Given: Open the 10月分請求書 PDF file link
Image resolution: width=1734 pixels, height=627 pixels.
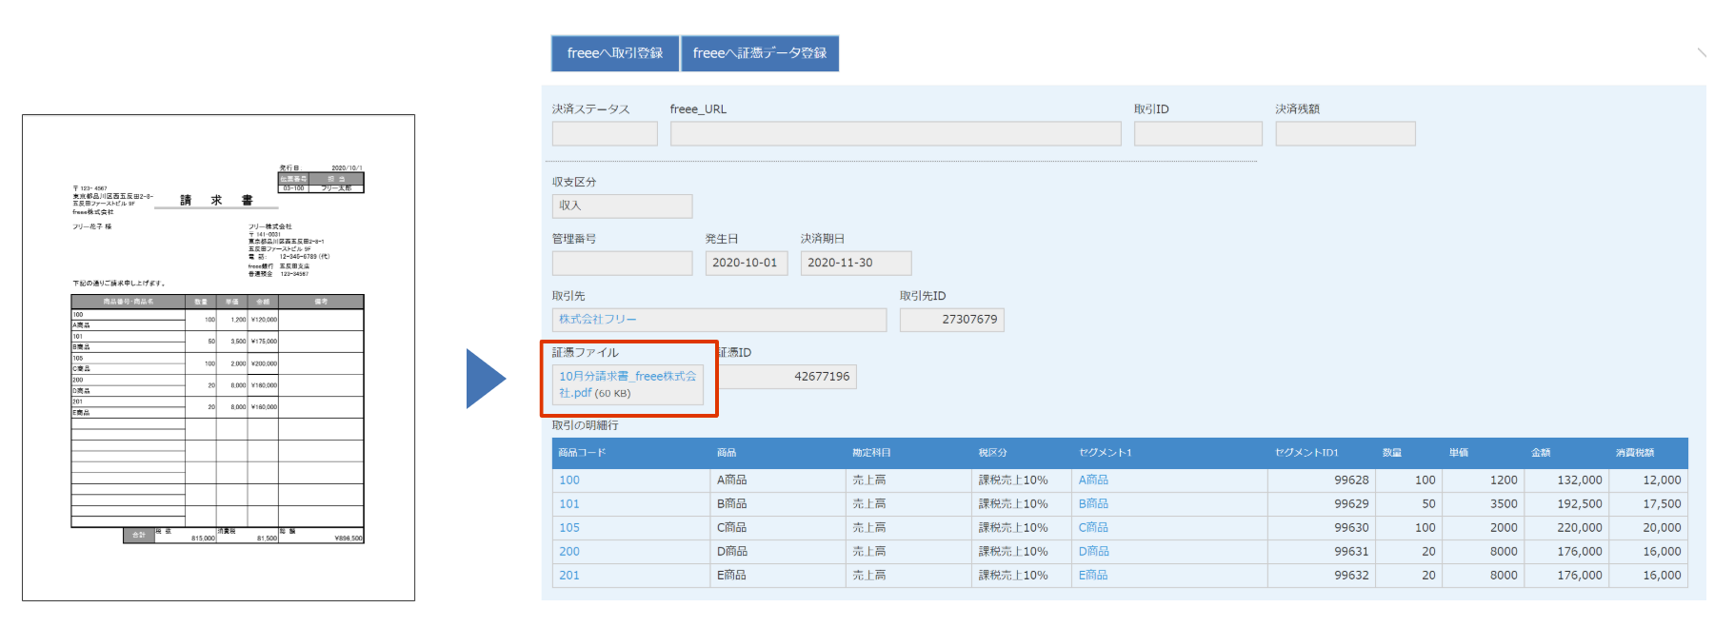Looking at the screenshot, I should pyautogui.click(x=627, y=384).
